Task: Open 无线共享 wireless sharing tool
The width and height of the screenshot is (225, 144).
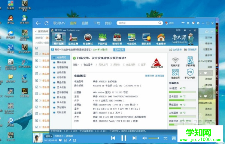Action: [175, 62]
